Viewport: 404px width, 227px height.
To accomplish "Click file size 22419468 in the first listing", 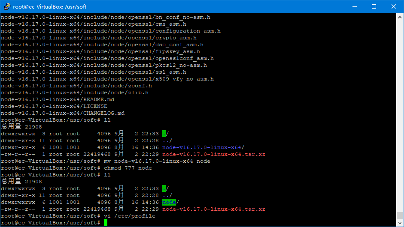I will click(97, 154).
